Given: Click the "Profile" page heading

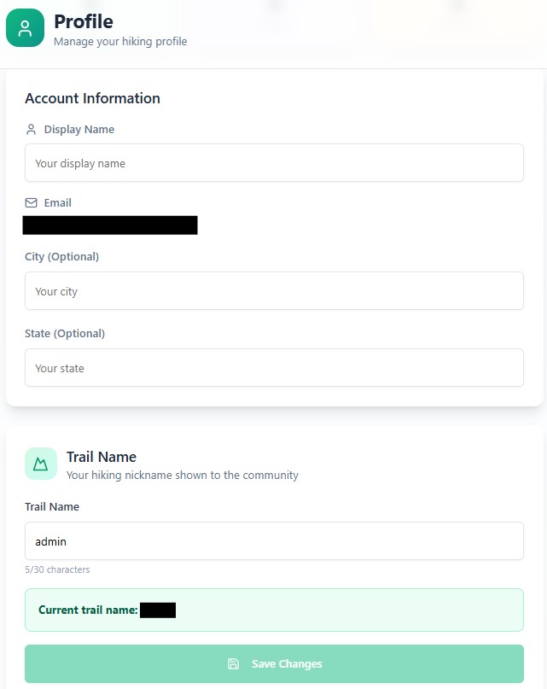Looking at the screenshot, I should (84, 21).
